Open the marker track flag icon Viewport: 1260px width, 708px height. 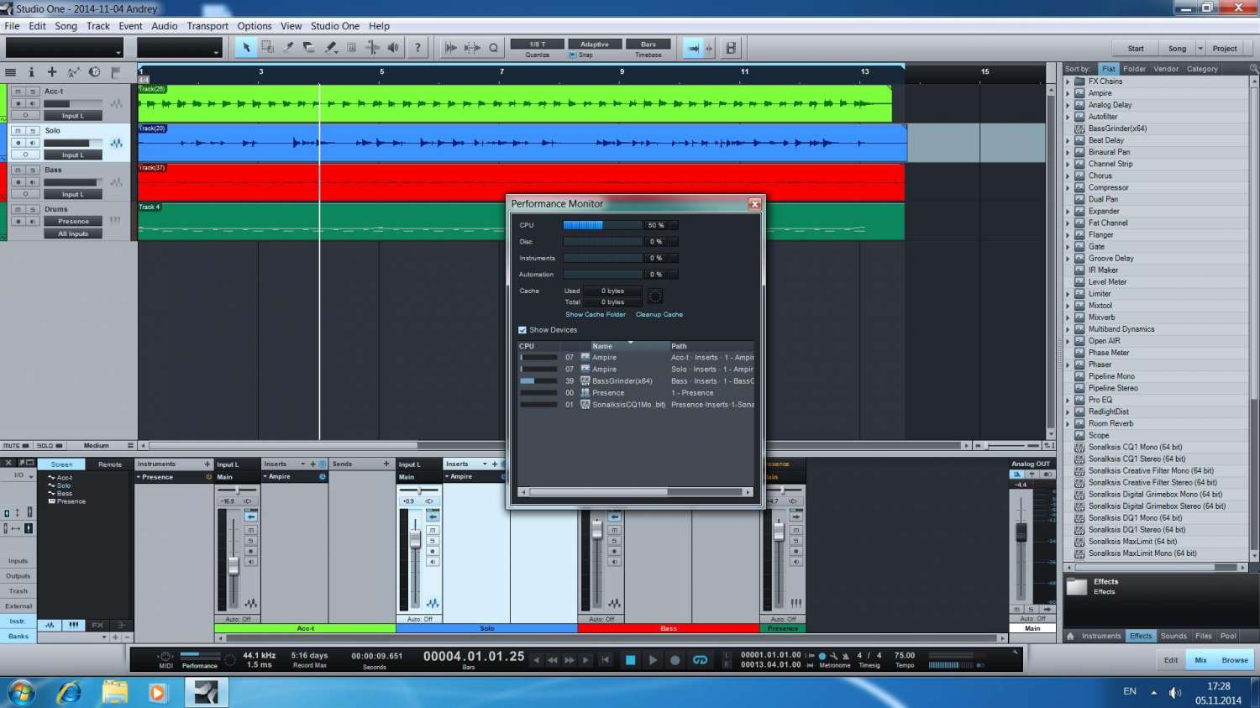[116, 72]
